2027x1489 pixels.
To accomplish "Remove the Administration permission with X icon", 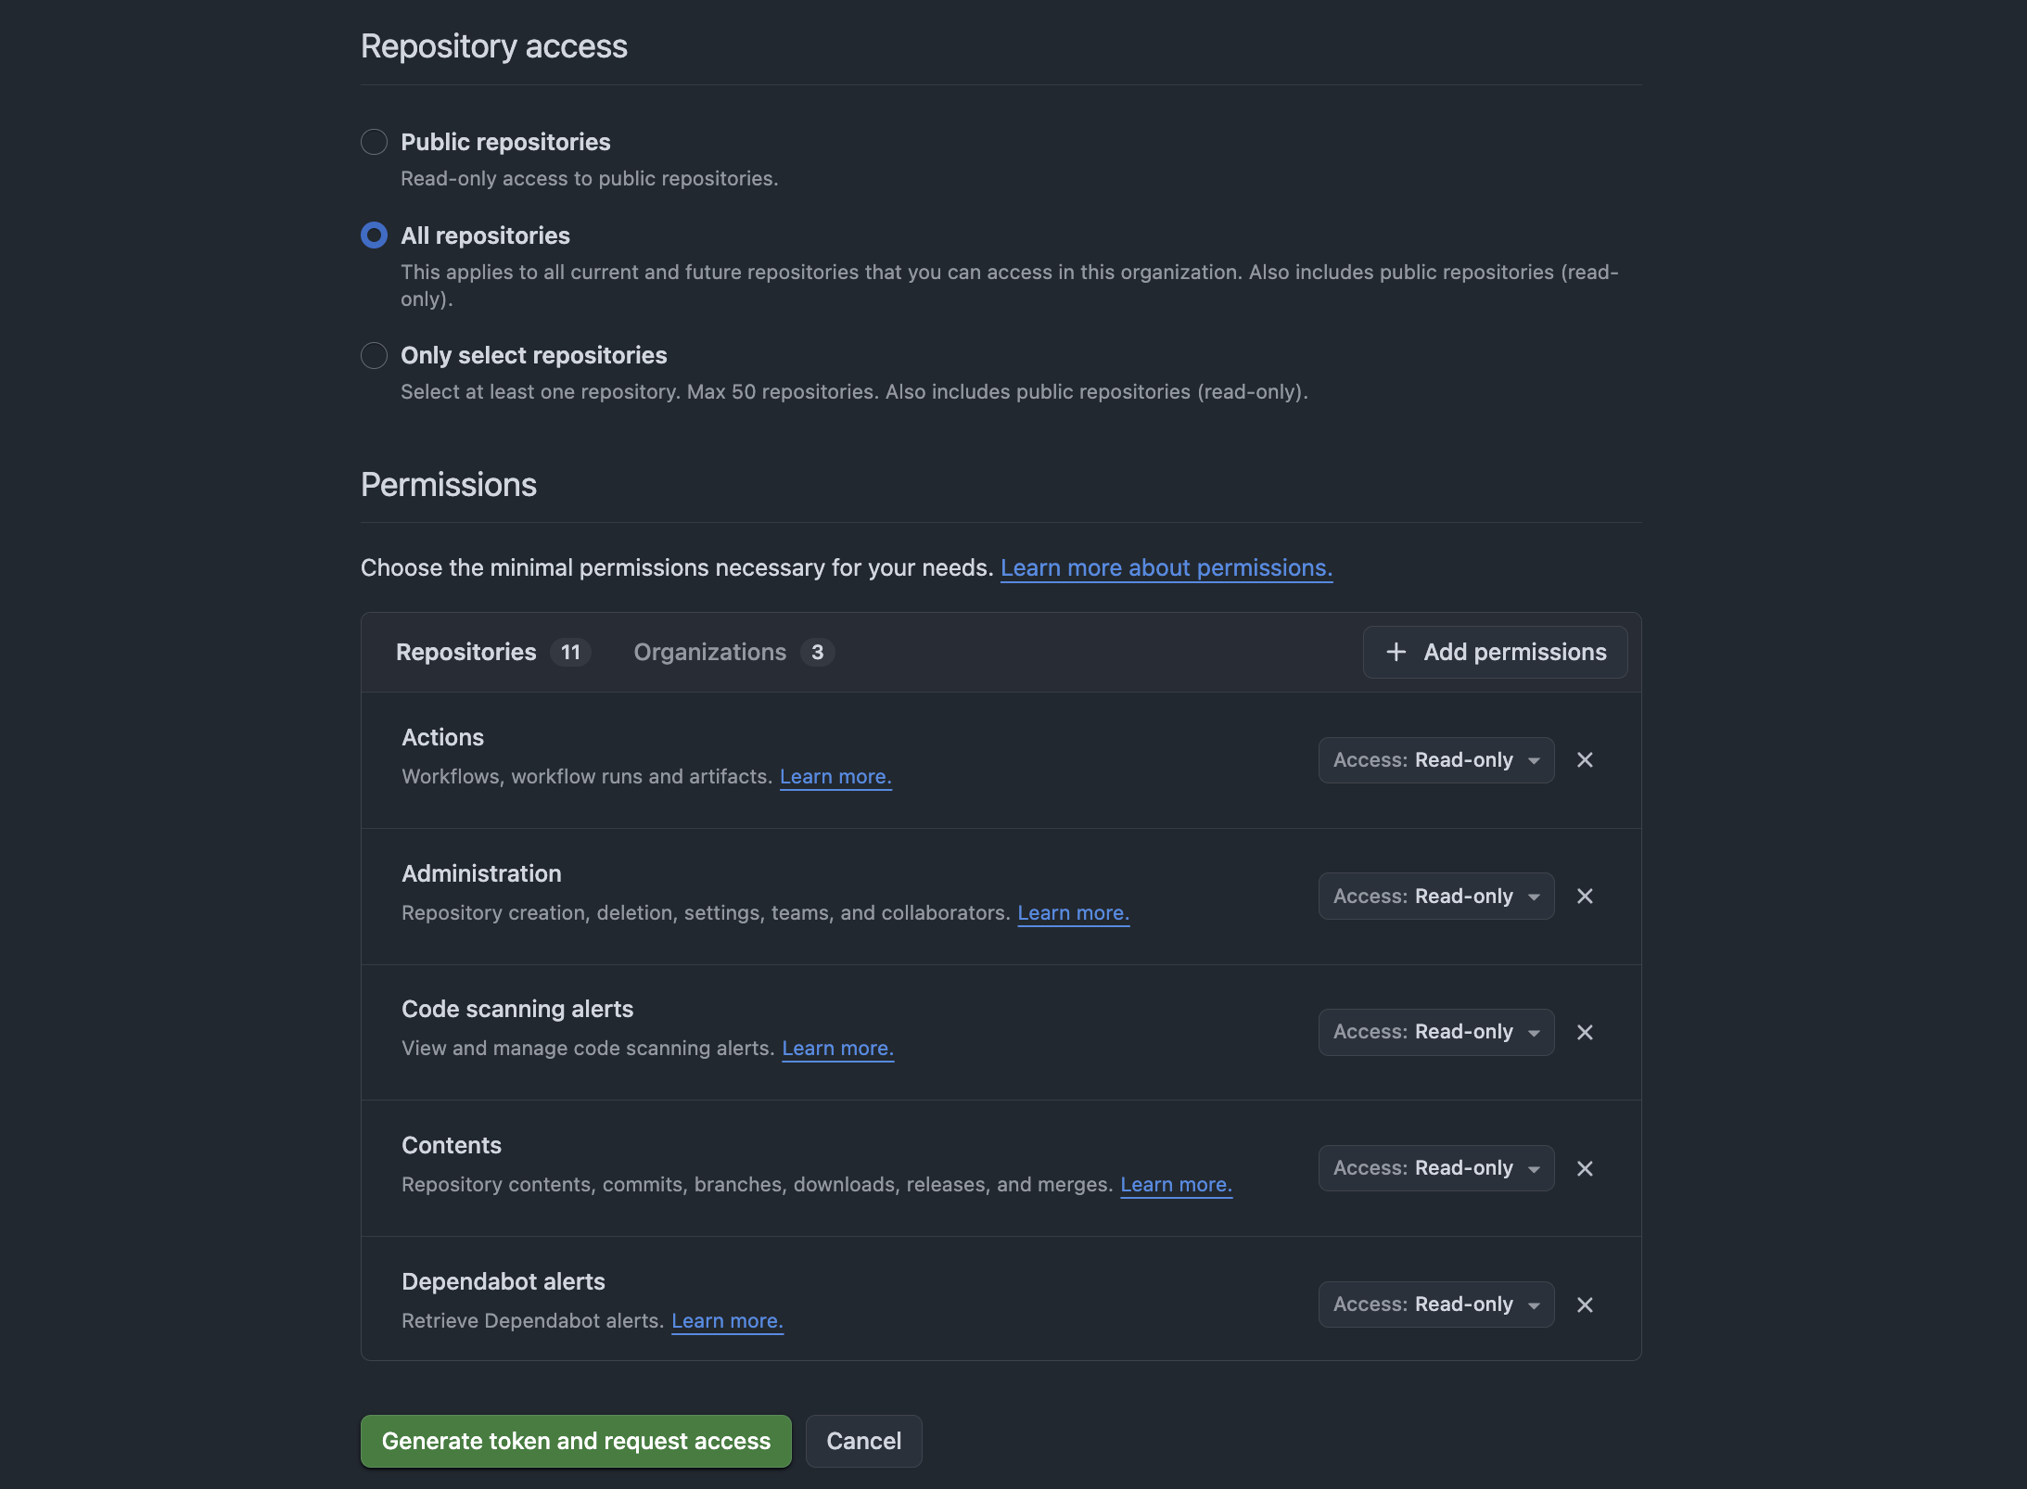I will 1585,897.
